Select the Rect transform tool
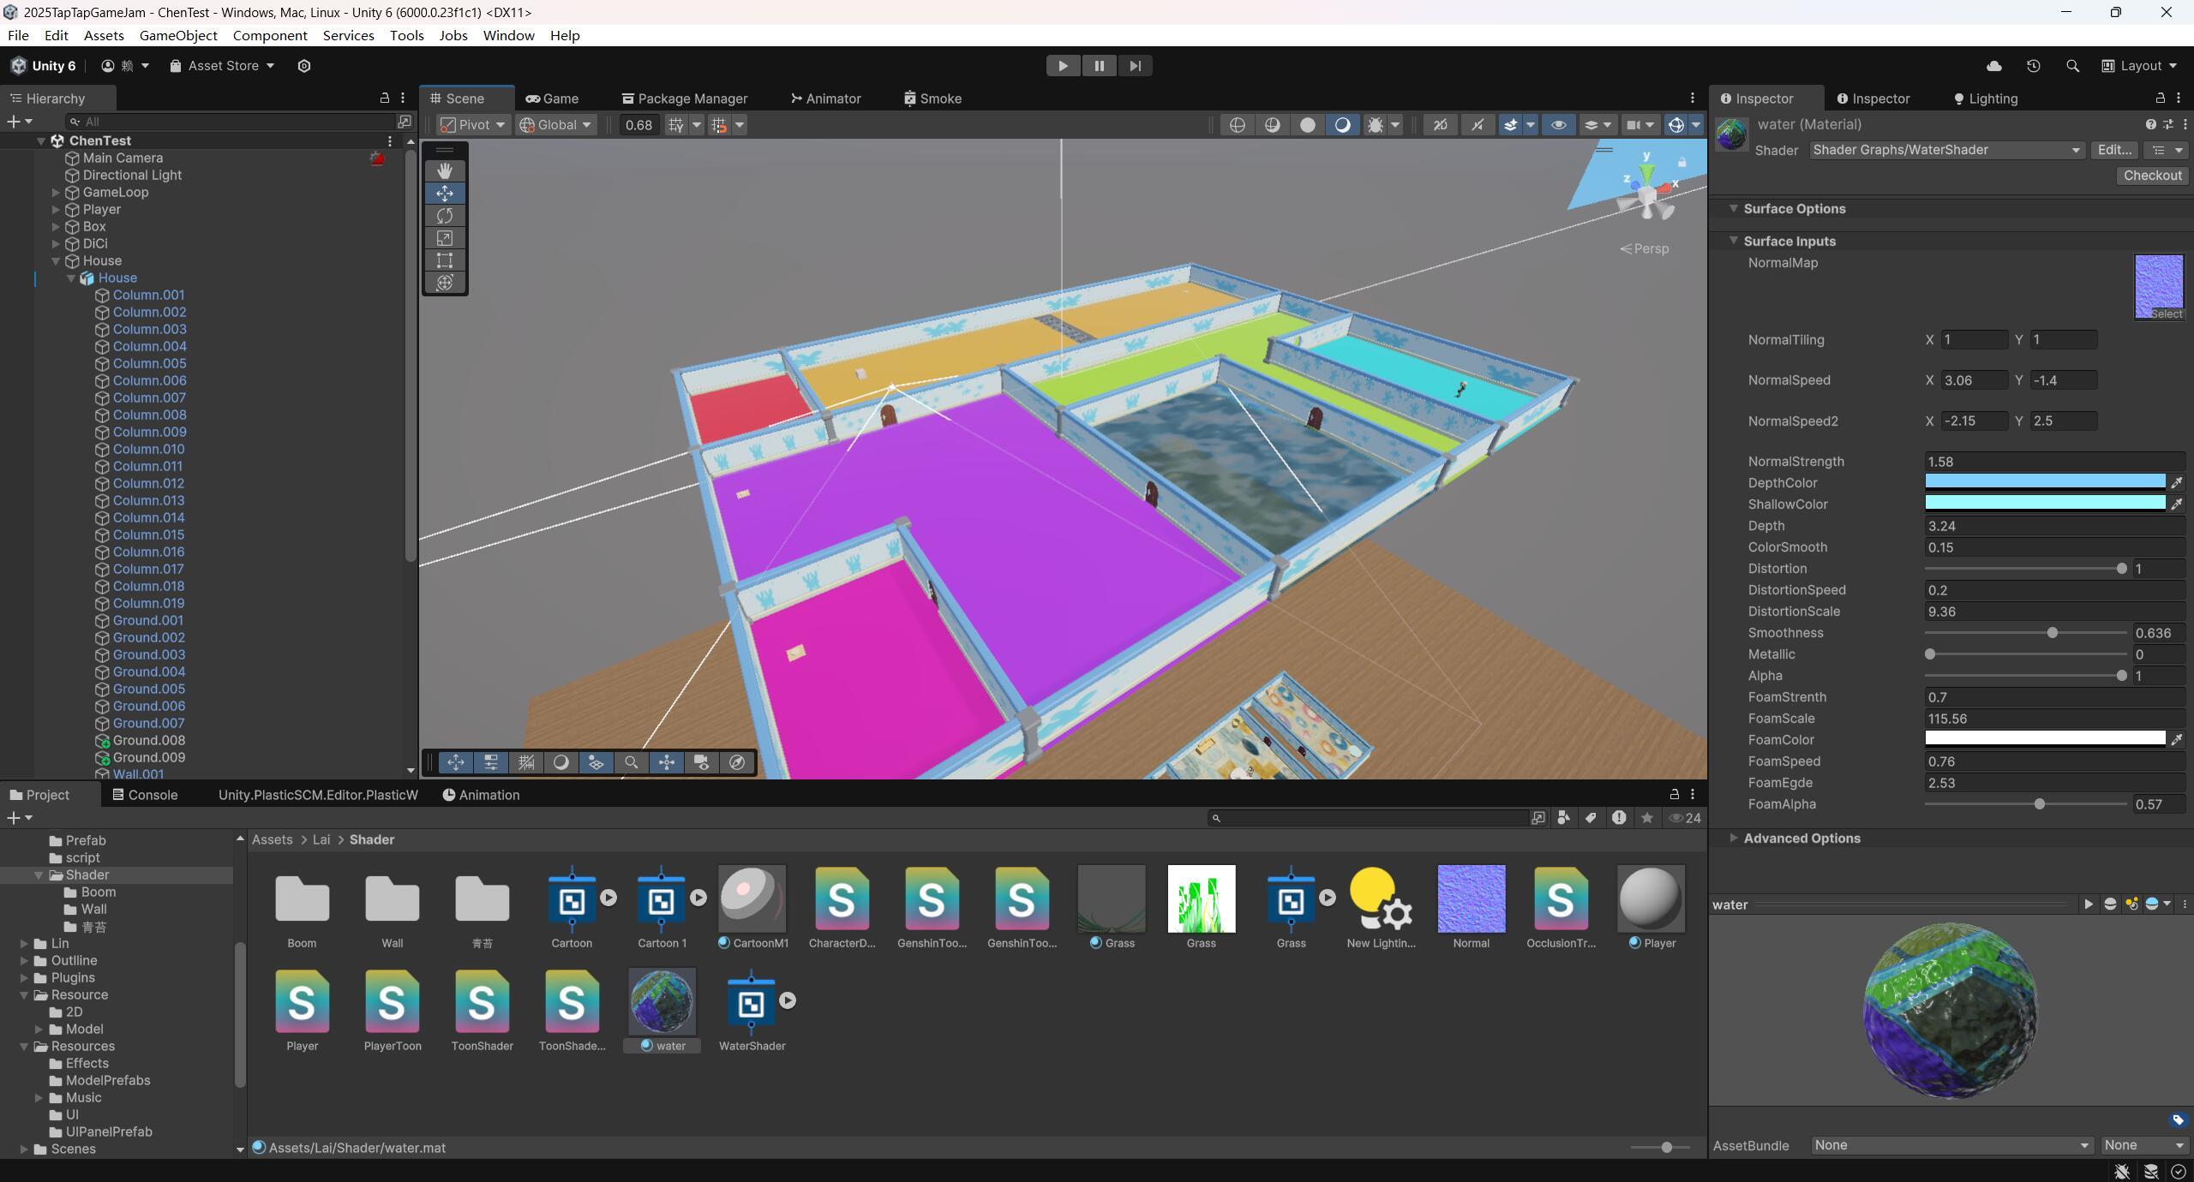2194x1182 pixels. click(x=444, y=260)
